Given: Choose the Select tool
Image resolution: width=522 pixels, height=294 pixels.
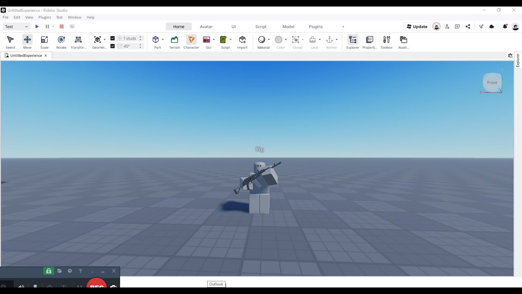Looking at the screenshot, I should (x=11, y=42).
